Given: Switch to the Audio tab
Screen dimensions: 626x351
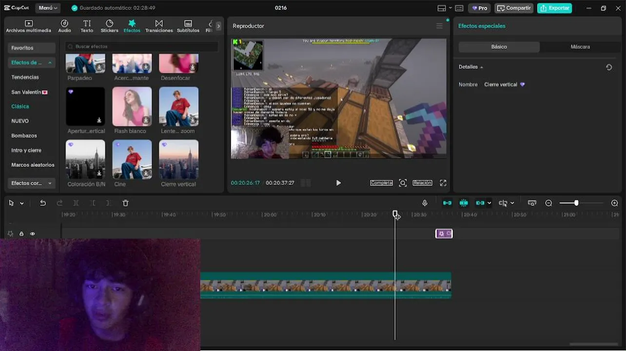Looking at the screenshot, I should point(64,26).
